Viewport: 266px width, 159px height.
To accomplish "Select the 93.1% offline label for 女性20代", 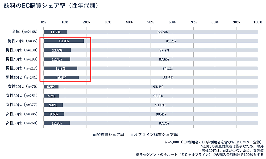I will 158,87.
